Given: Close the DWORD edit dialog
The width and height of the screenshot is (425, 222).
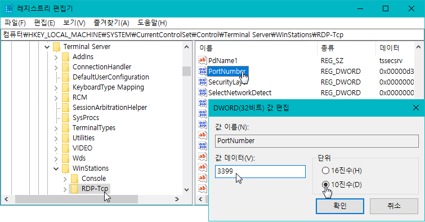Looking at the screenshot, I should [416, 108].
